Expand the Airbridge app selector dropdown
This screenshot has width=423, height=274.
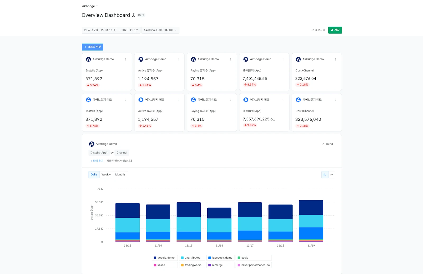tap(90, 6)
